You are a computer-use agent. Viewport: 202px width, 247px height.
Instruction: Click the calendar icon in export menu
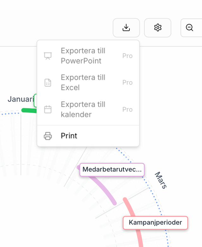click(x=48, y=110)
